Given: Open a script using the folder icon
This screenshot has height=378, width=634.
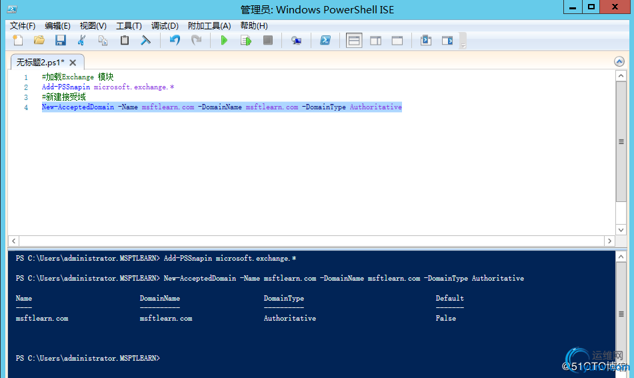Looking at the screenshot, I should pos(39,40).
